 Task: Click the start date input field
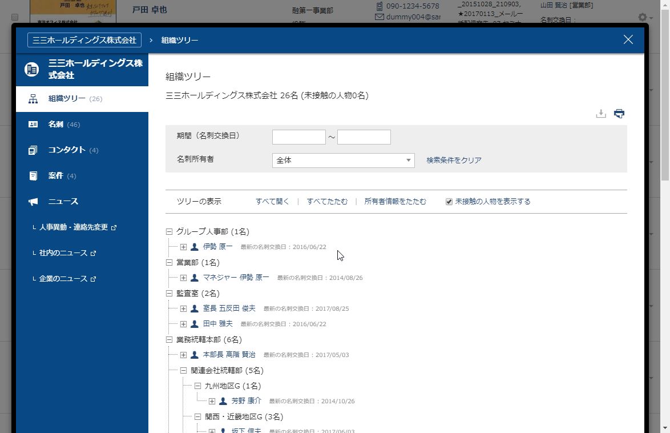click(298, 137)
